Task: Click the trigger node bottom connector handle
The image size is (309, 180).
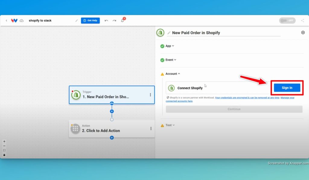Action: [x=112, y=103]
